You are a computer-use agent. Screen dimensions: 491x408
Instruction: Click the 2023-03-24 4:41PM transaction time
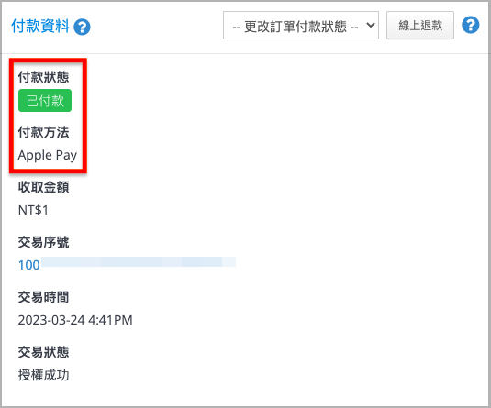pyautogui.click(x=75, y=320)
